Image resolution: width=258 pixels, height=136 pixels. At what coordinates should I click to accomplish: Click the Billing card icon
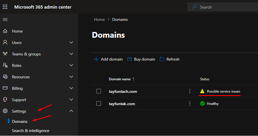point(5,88)
